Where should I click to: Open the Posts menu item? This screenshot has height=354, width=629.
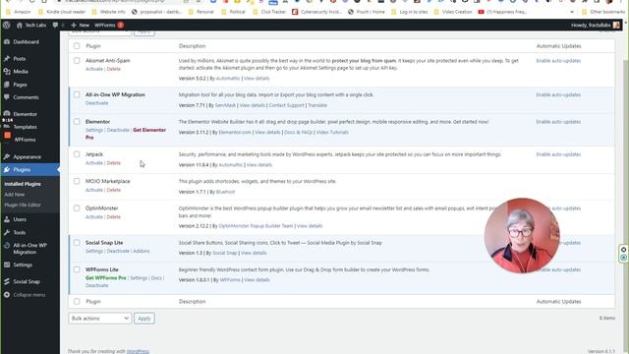(x=20, y=59)
